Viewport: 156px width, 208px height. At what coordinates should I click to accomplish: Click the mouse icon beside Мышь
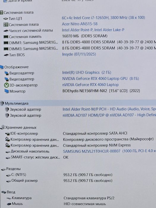[x=9, y=204]
